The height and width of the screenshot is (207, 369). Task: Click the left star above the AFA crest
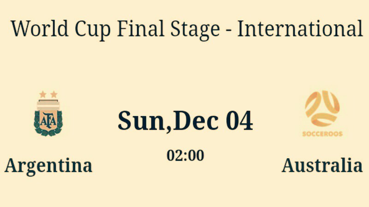(x=43, y=94)
